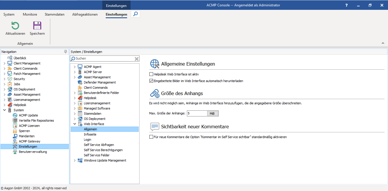This screenshot has width=388, height=191.
Task: Click the pin icon on the Navigation panel
Action: pyautogui.click(x=66, y=51)
